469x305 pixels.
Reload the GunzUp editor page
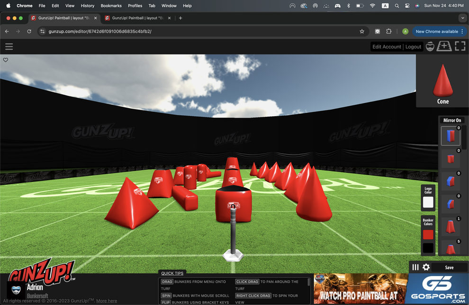pos(29,31)
